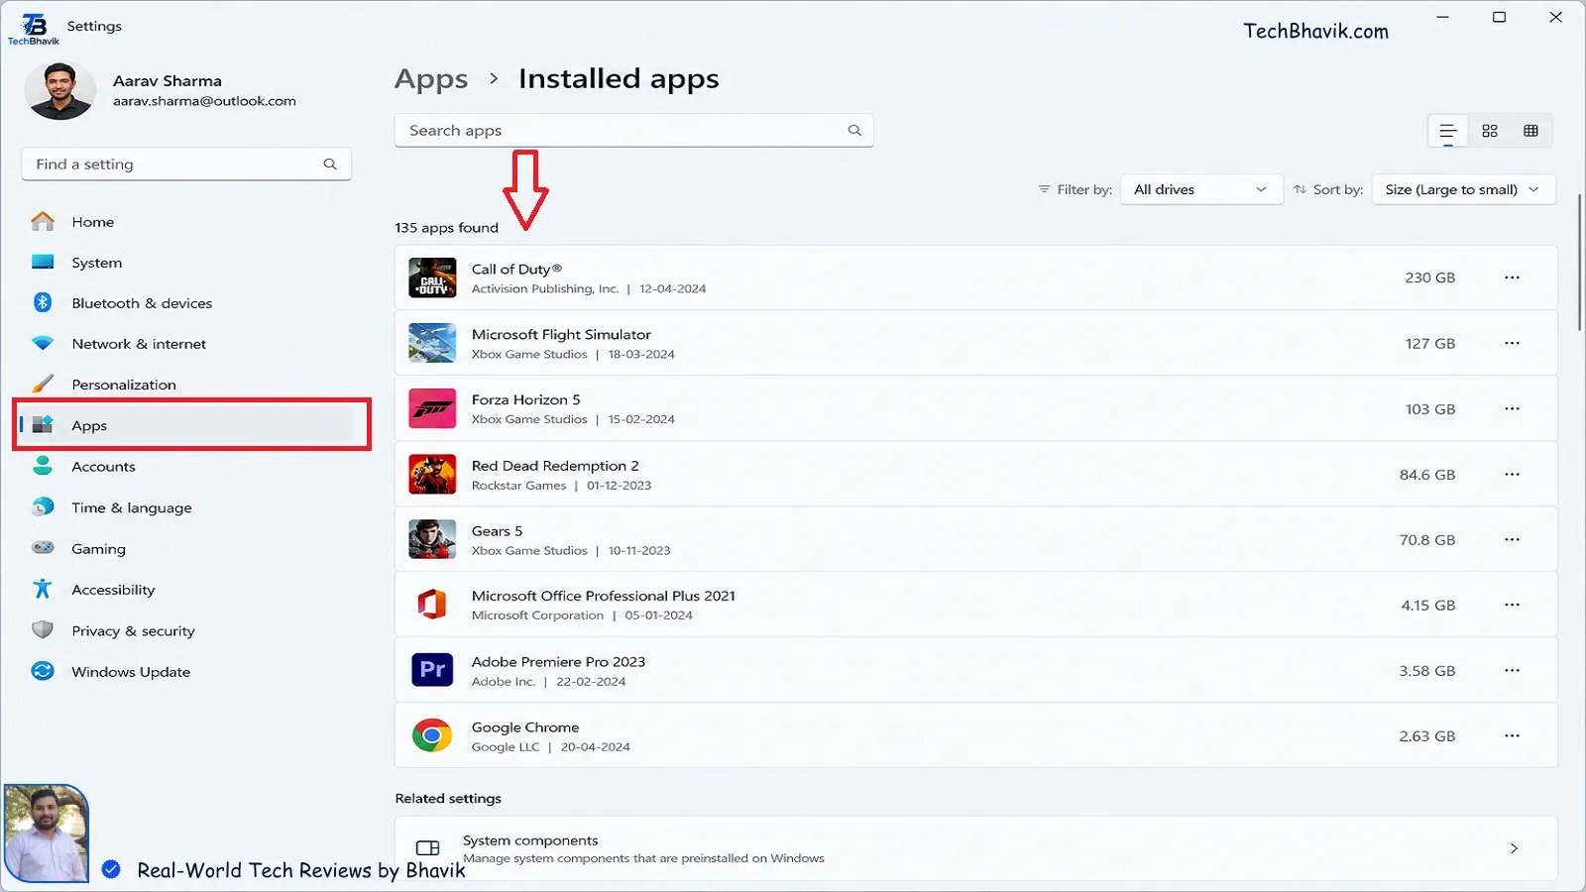Click the Call of Duty app icon

[432, 278]
